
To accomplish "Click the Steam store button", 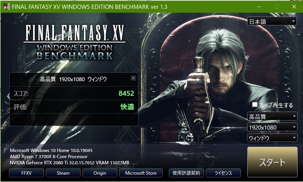I will point(63,173).
